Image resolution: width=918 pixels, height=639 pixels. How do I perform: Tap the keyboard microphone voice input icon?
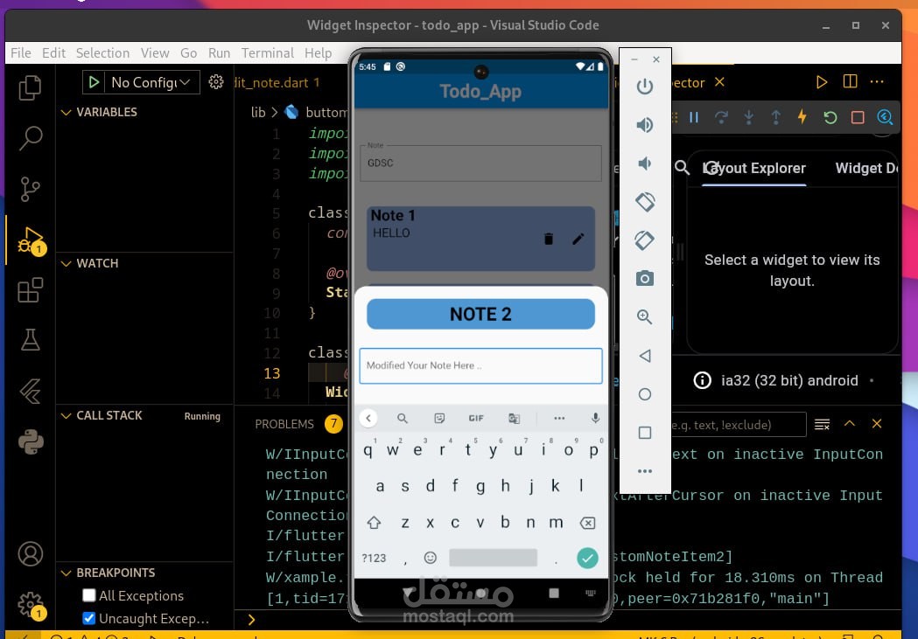pyautogui.click(x=595, y=418)
